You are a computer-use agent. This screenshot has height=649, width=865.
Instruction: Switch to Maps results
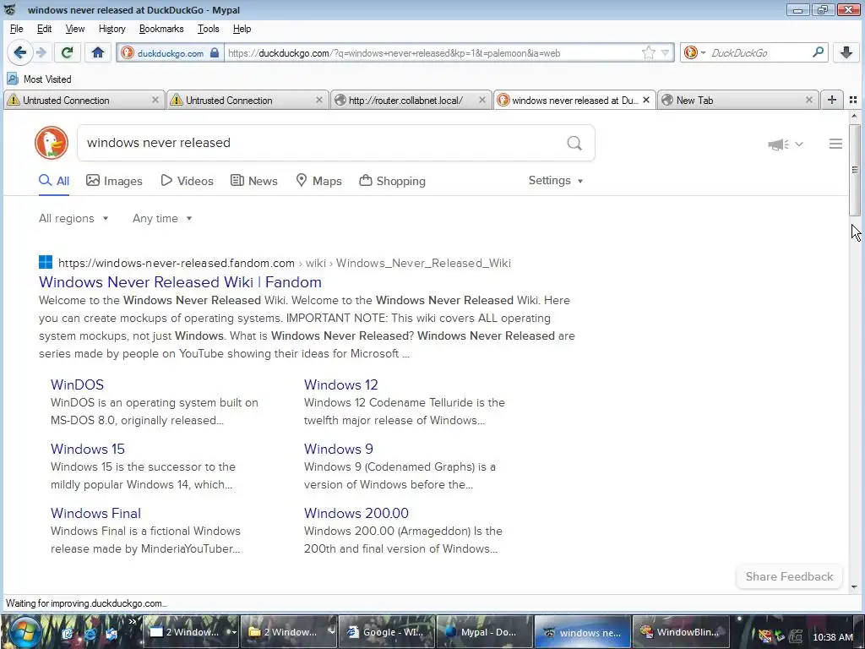point(318,181)
